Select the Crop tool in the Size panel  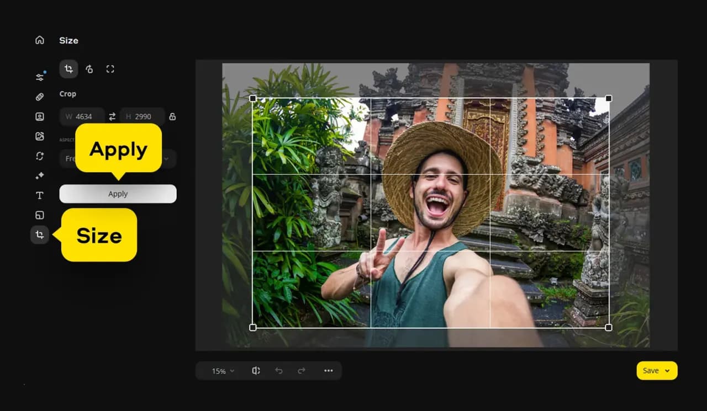[x=68, y=69]
